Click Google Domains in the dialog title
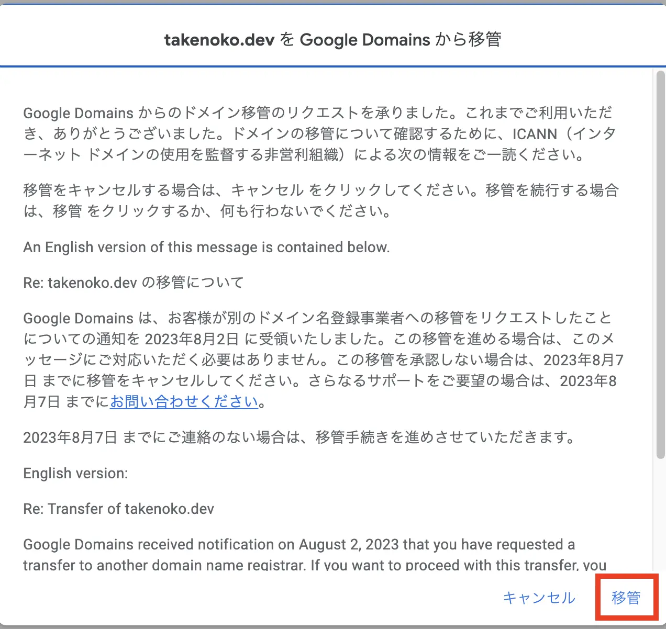 tap(365, 40)
